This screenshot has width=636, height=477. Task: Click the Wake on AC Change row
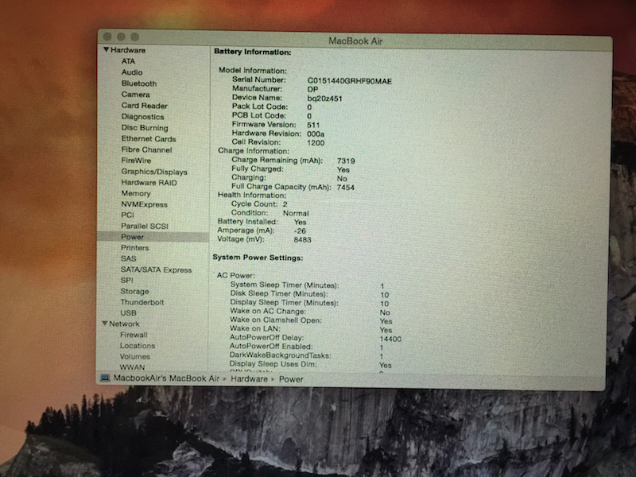(310, 312)
